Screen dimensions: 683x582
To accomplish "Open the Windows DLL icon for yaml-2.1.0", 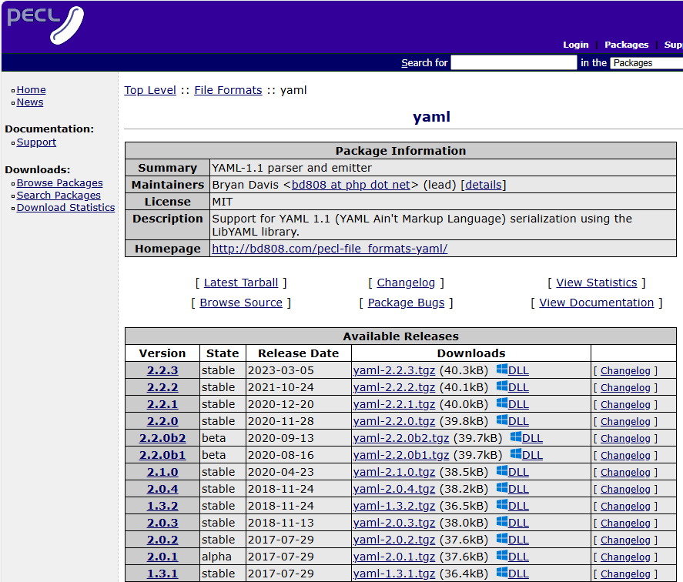I will pyautogui.click(x=502, y=471).
